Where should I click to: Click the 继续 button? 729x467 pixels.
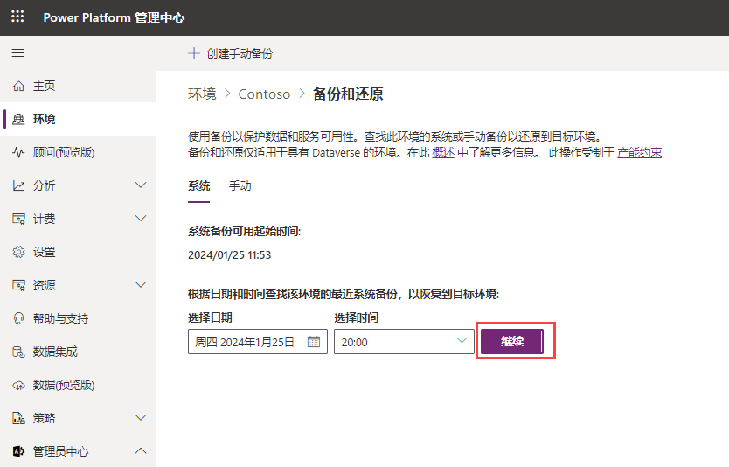click(512, 341)
